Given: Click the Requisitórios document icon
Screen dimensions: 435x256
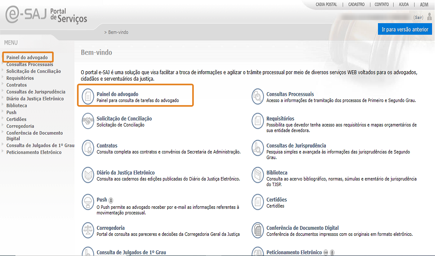Looking at the screenshot, I should [x=258, y=121].
